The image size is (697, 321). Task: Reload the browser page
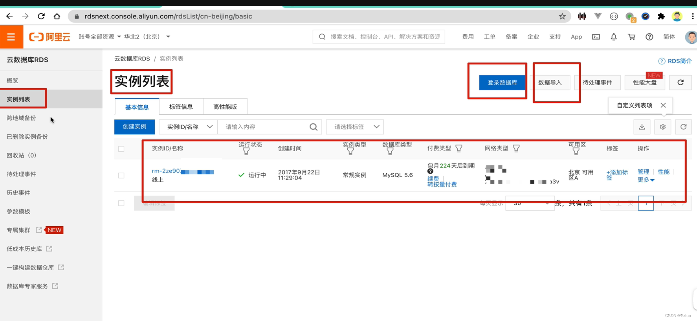pyautogui.click(x=41, y=16)
